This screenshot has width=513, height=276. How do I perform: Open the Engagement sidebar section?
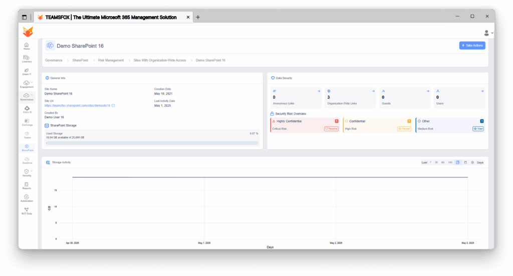click(x=27, y=84)
